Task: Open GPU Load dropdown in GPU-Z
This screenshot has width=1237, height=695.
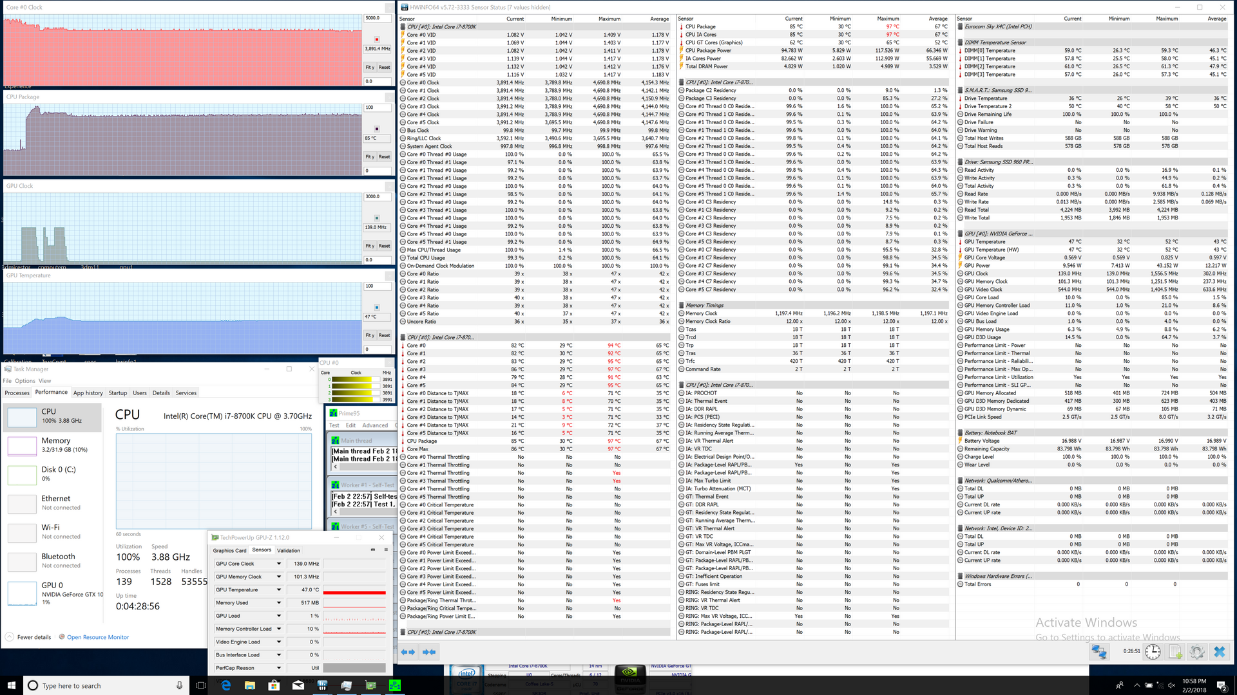Action: tap(279, 616)
